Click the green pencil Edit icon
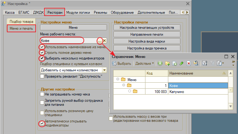The height and width of the screenshot is (134, 238). coord(182,64)
